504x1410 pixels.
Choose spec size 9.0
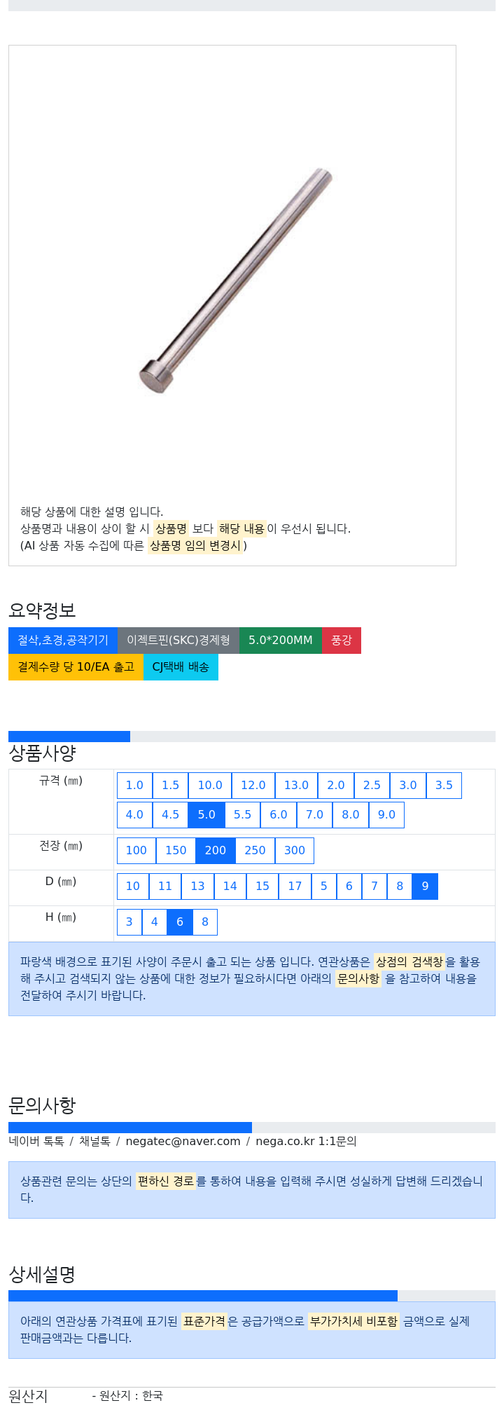[x=386, y=815]
